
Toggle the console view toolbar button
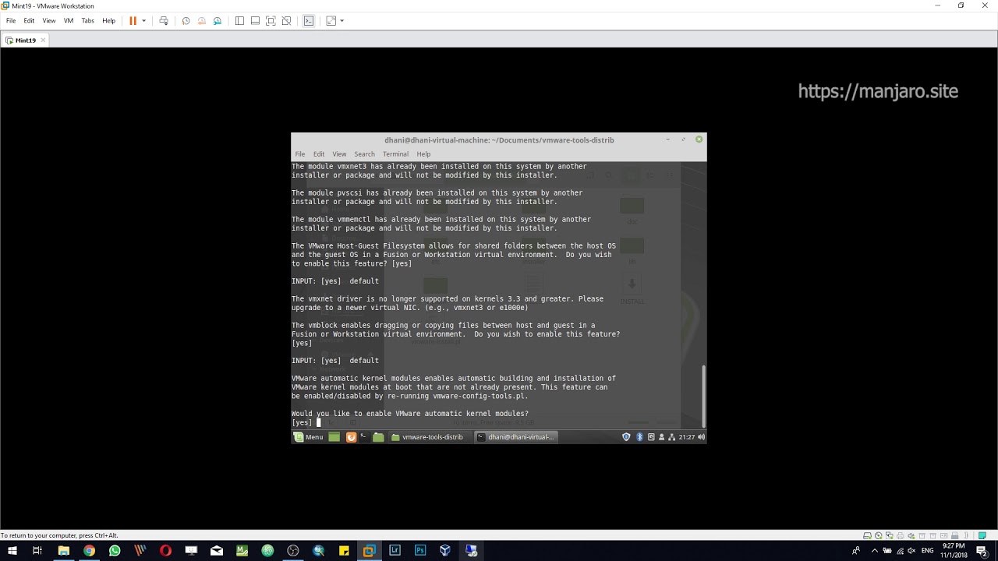pos(309,21)
